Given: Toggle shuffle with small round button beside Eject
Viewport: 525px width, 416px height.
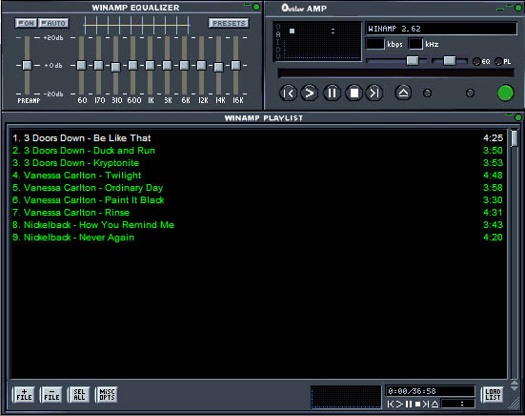Looking at the screenshot, I should (427, 94).
